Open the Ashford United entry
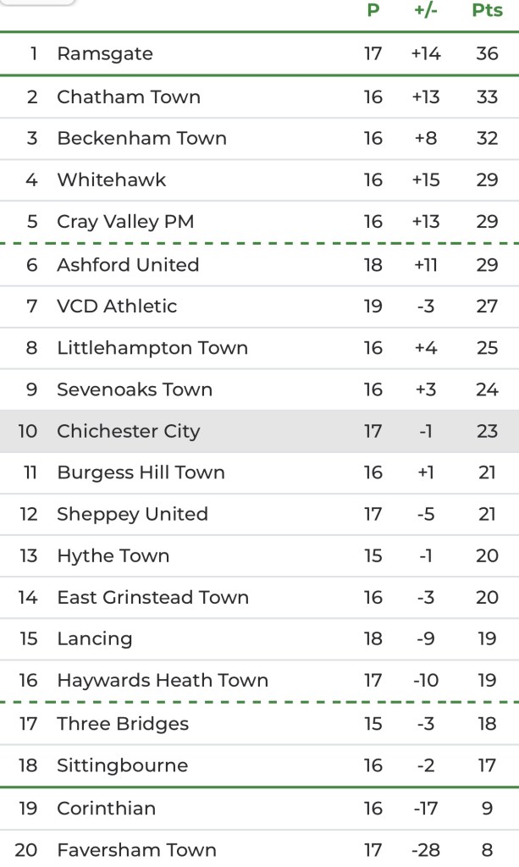This screenshot has width=519, height=867. click(x=128, y=264)
